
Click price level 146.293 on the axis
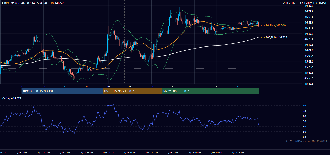[308, 39]
